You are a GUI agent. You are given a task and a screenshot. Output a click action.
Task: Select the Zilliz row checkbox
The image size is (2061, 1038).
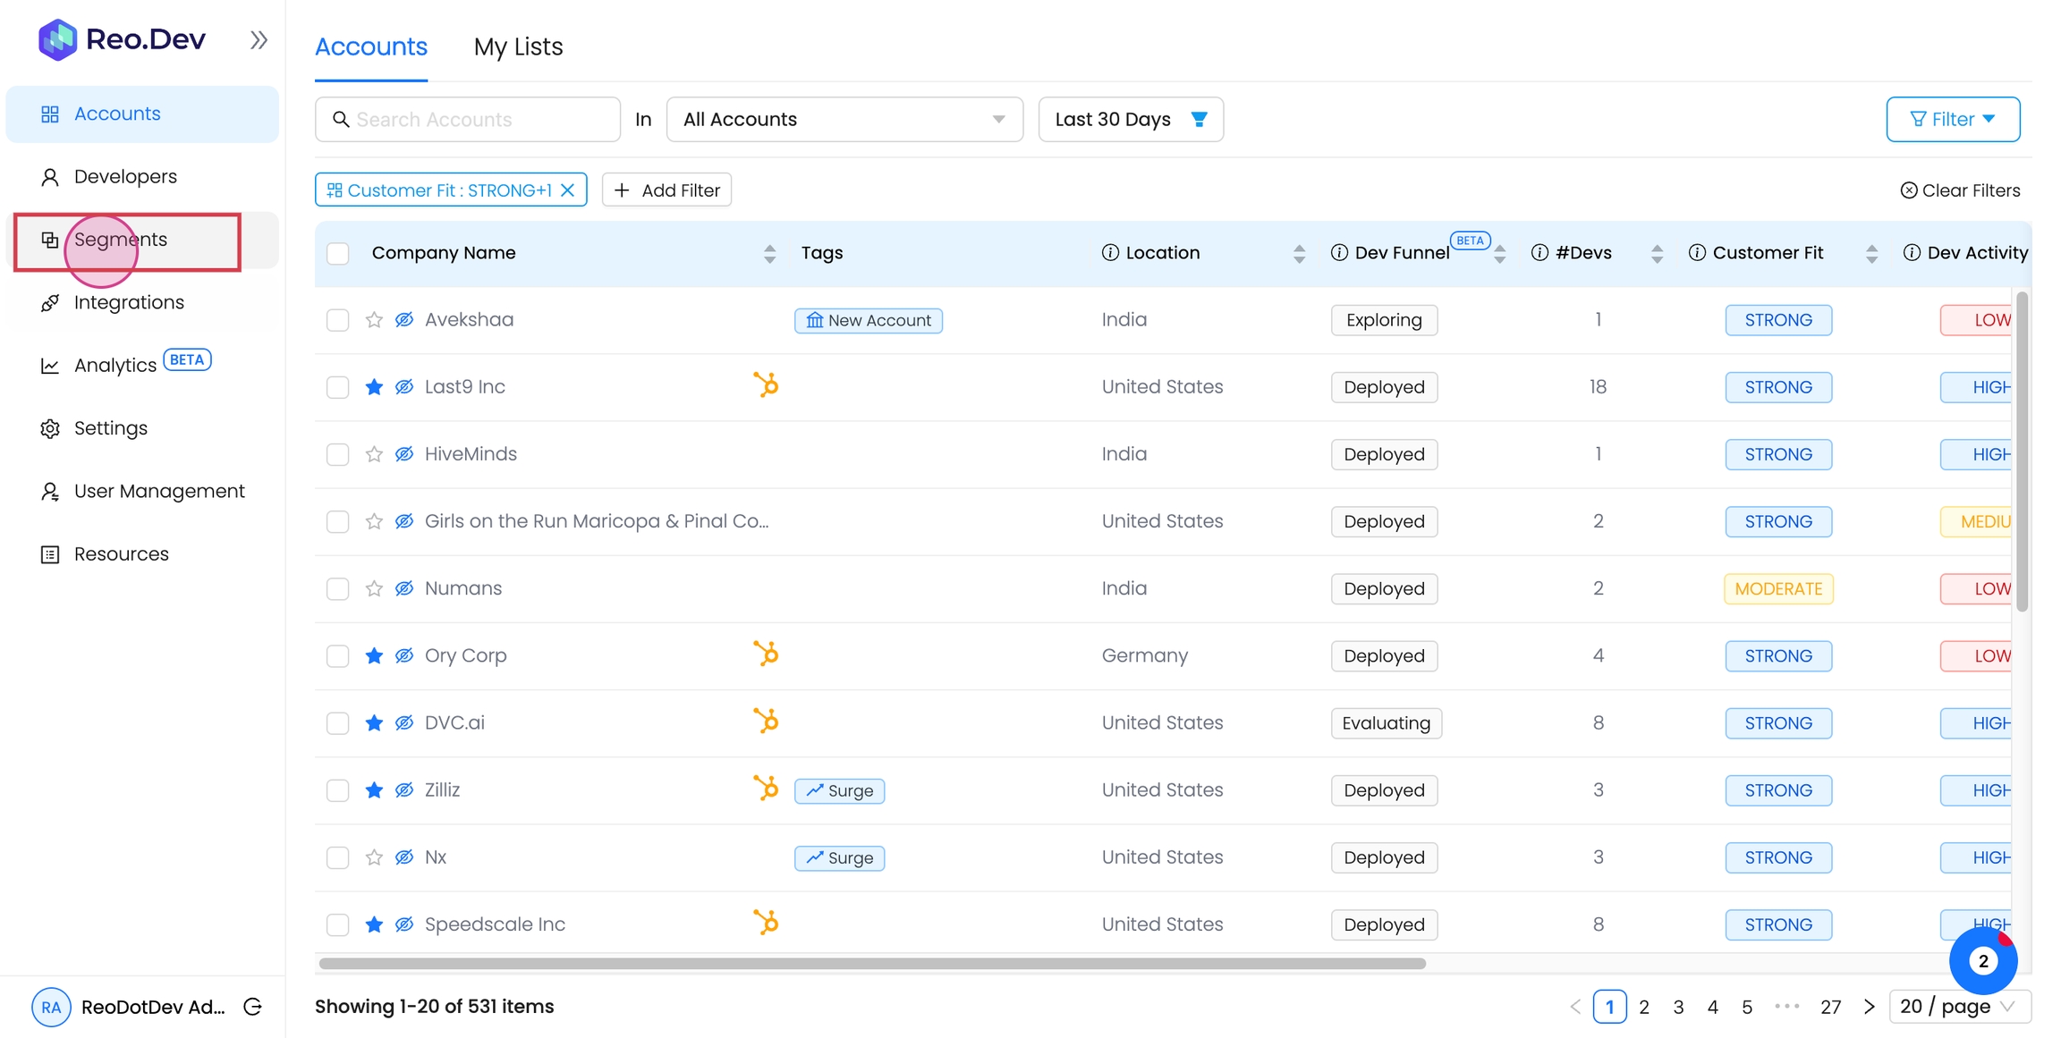[338, 790]
